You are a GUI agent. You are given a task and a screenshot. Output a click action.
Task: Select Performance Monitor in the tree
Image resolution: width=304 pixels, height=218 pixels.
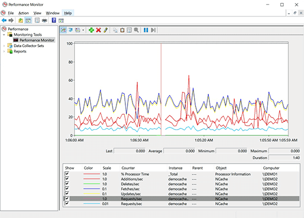[x=37, y=40]
